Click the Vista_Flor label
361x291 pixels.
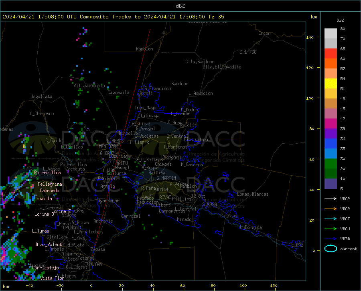[52, 278]
